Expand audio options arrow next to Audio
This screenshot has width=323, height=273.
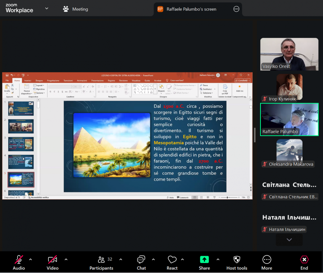pyautogui.click(x=30, y=259)
